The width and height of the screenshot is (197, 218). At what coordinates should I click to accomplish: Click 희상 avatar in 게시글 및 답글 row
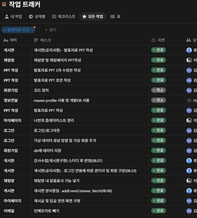pyautogui.click(x=189, y=201)
